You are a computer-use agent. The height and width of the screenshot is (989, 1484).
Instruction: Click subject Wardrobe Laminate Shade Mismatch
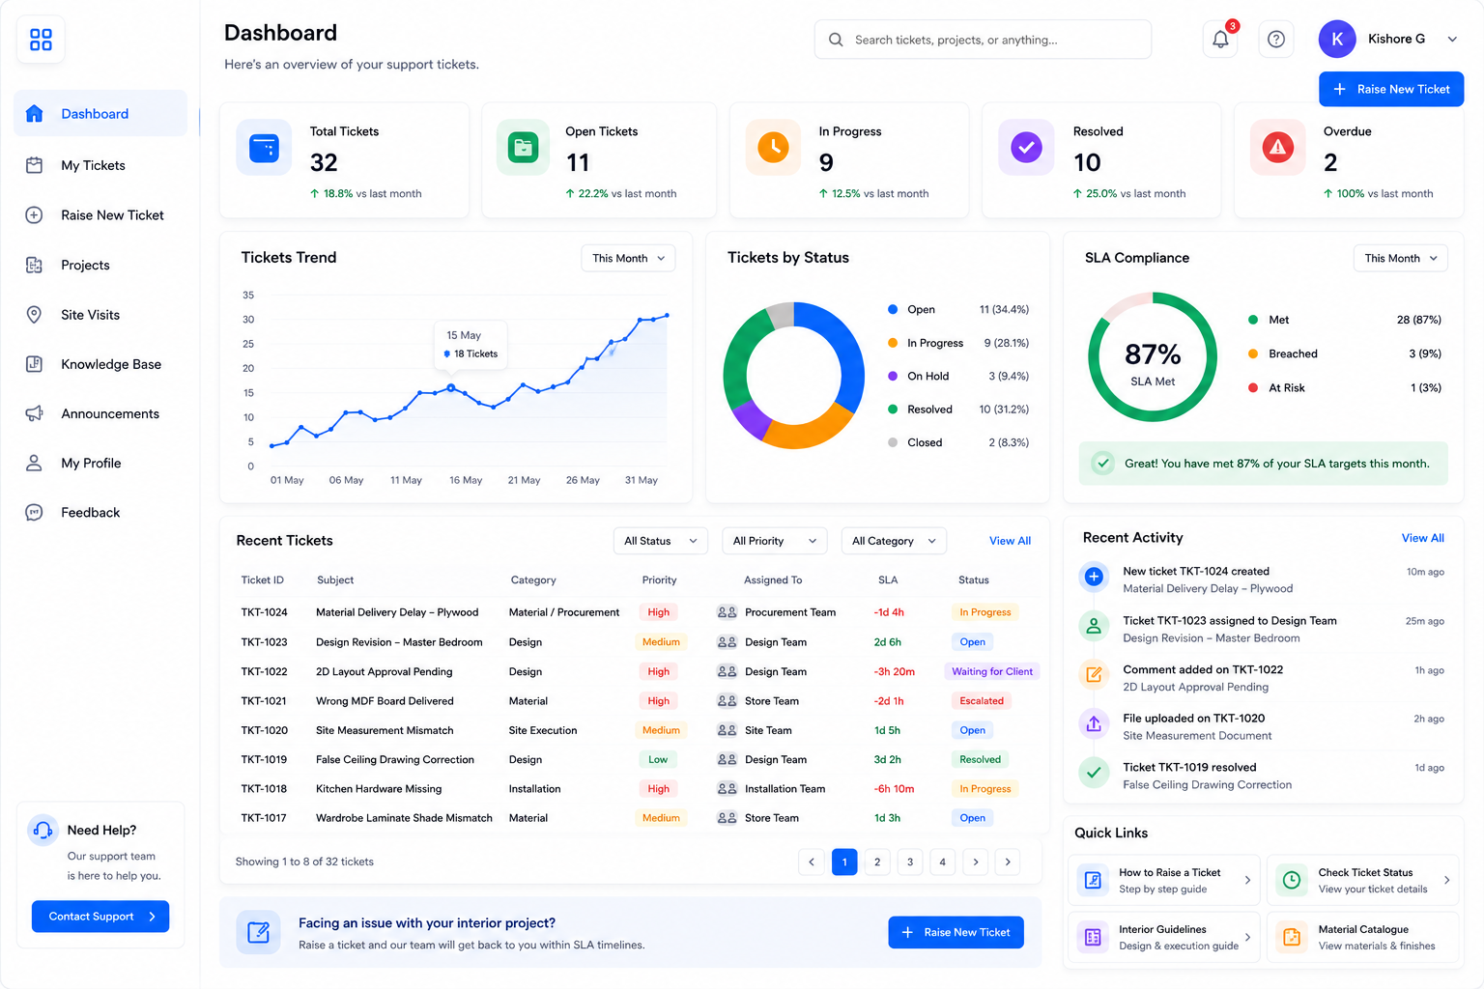404,818
